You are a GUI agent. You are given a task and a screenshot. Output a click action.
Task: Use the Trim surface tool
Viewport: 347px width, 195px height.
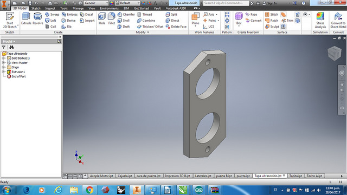point(287,21)
